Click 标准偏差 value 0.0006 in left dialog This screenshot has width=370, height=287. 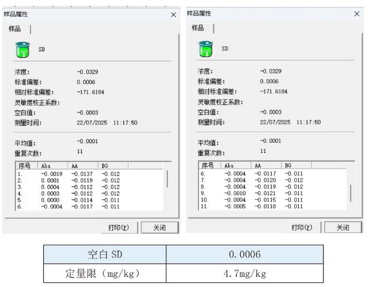[x=86, y=82]
